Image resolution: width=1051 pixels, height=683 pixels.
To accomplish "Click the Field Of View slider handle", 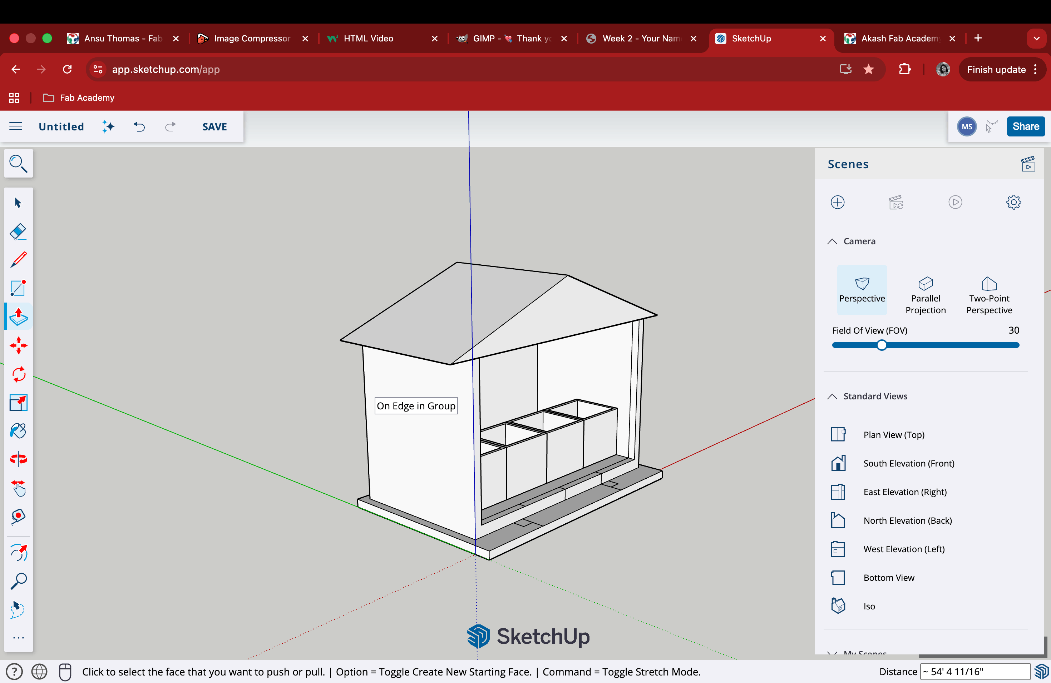I will pyautogui.click(x=882, y=345).
